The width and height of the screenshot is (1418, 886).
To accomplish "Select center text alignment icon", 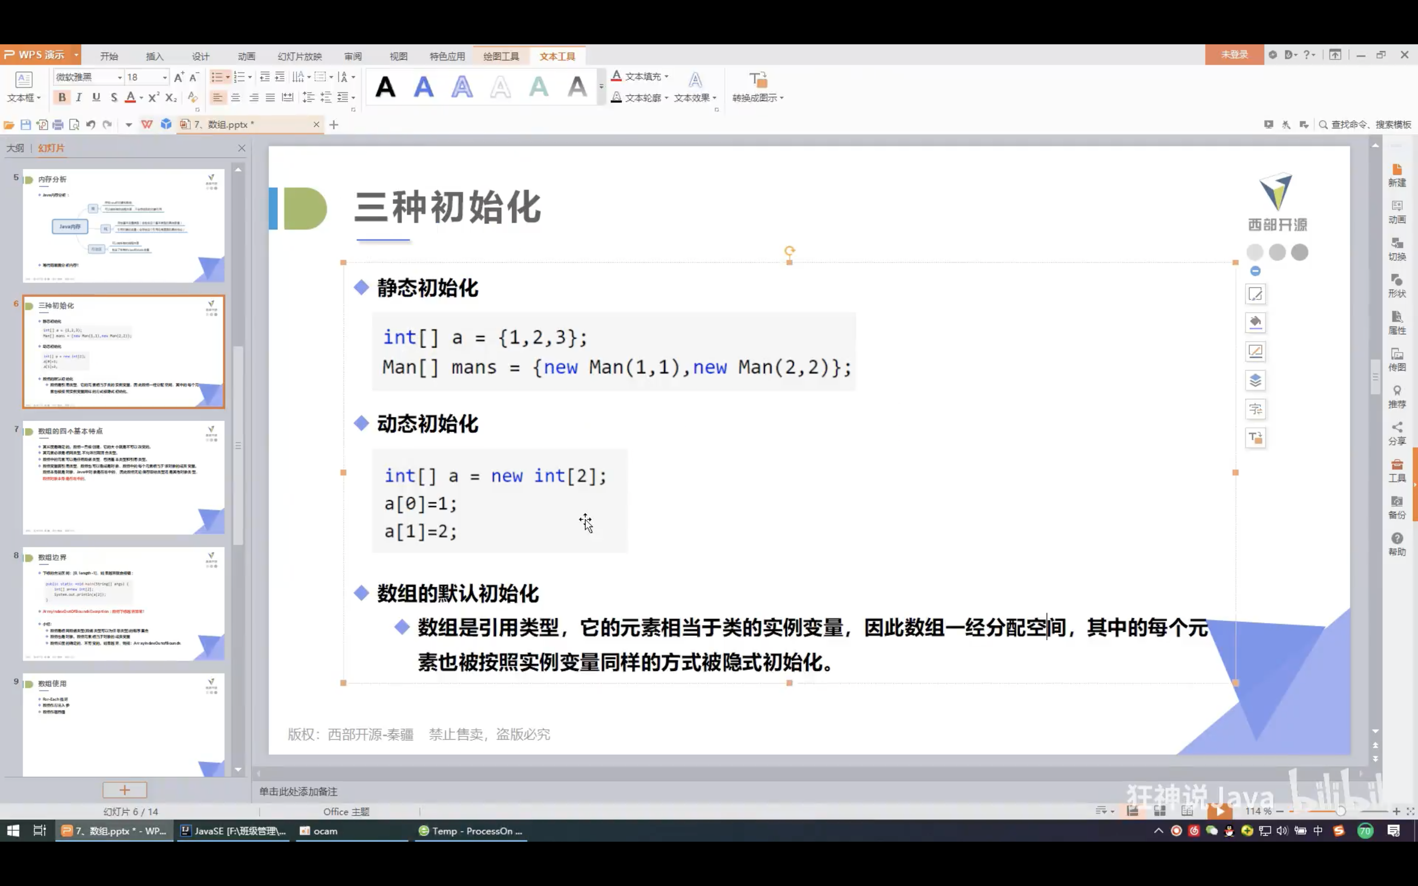I will (235, 97).
